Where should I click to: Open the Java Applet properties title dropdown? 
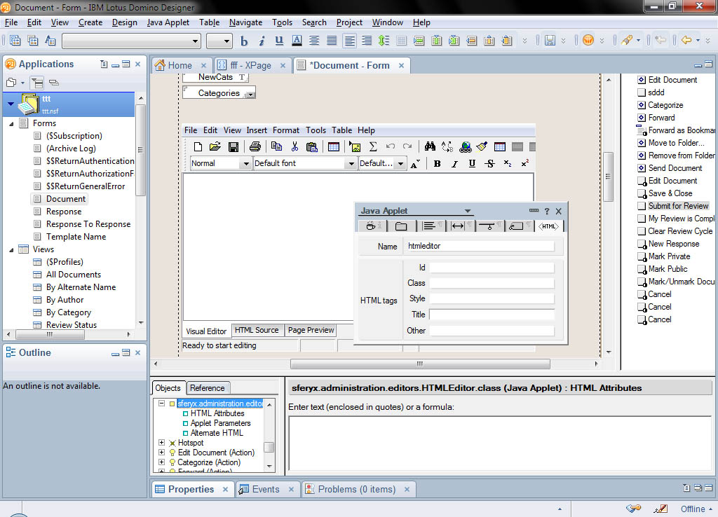tap(468, 211)
